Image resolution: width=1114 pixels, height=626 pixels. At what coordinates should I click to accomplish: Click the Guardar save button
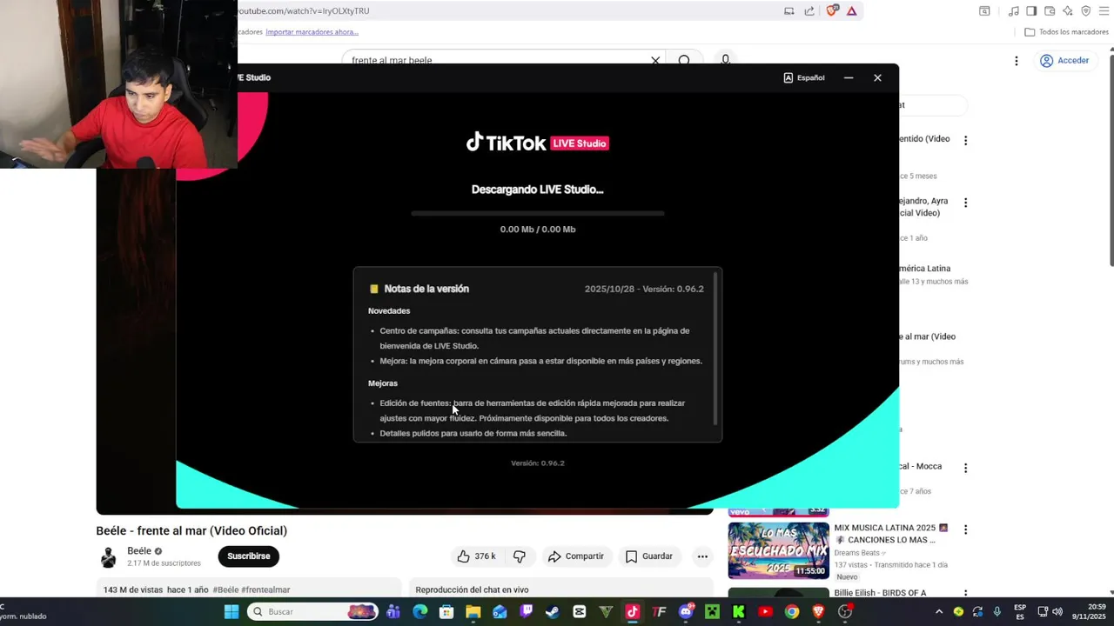pyautogui.click(x=649, y=556)
